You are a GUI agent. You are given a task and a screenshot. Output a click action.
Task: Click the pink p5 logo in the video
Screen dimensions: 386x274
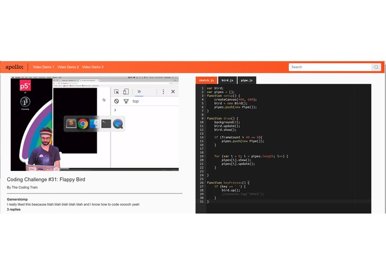pyautogui.click(x=25, y=85)
